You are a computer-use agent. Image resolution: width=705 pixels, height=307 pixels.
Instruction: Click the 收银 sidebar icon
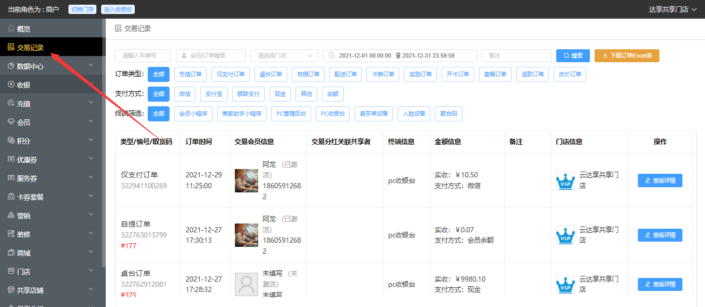point(11,85)
